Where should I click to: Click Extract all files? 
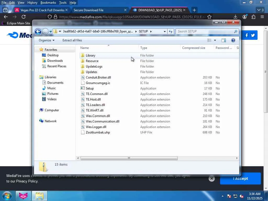[x=72, y=40]
